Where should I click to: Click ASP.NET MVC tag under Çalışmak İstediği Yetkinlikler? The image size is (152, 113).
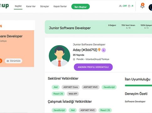coord(87,110)
